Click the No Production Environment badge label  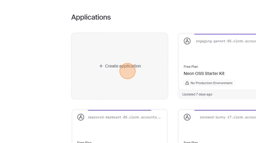pyautogui.click(x=211, y=83)
